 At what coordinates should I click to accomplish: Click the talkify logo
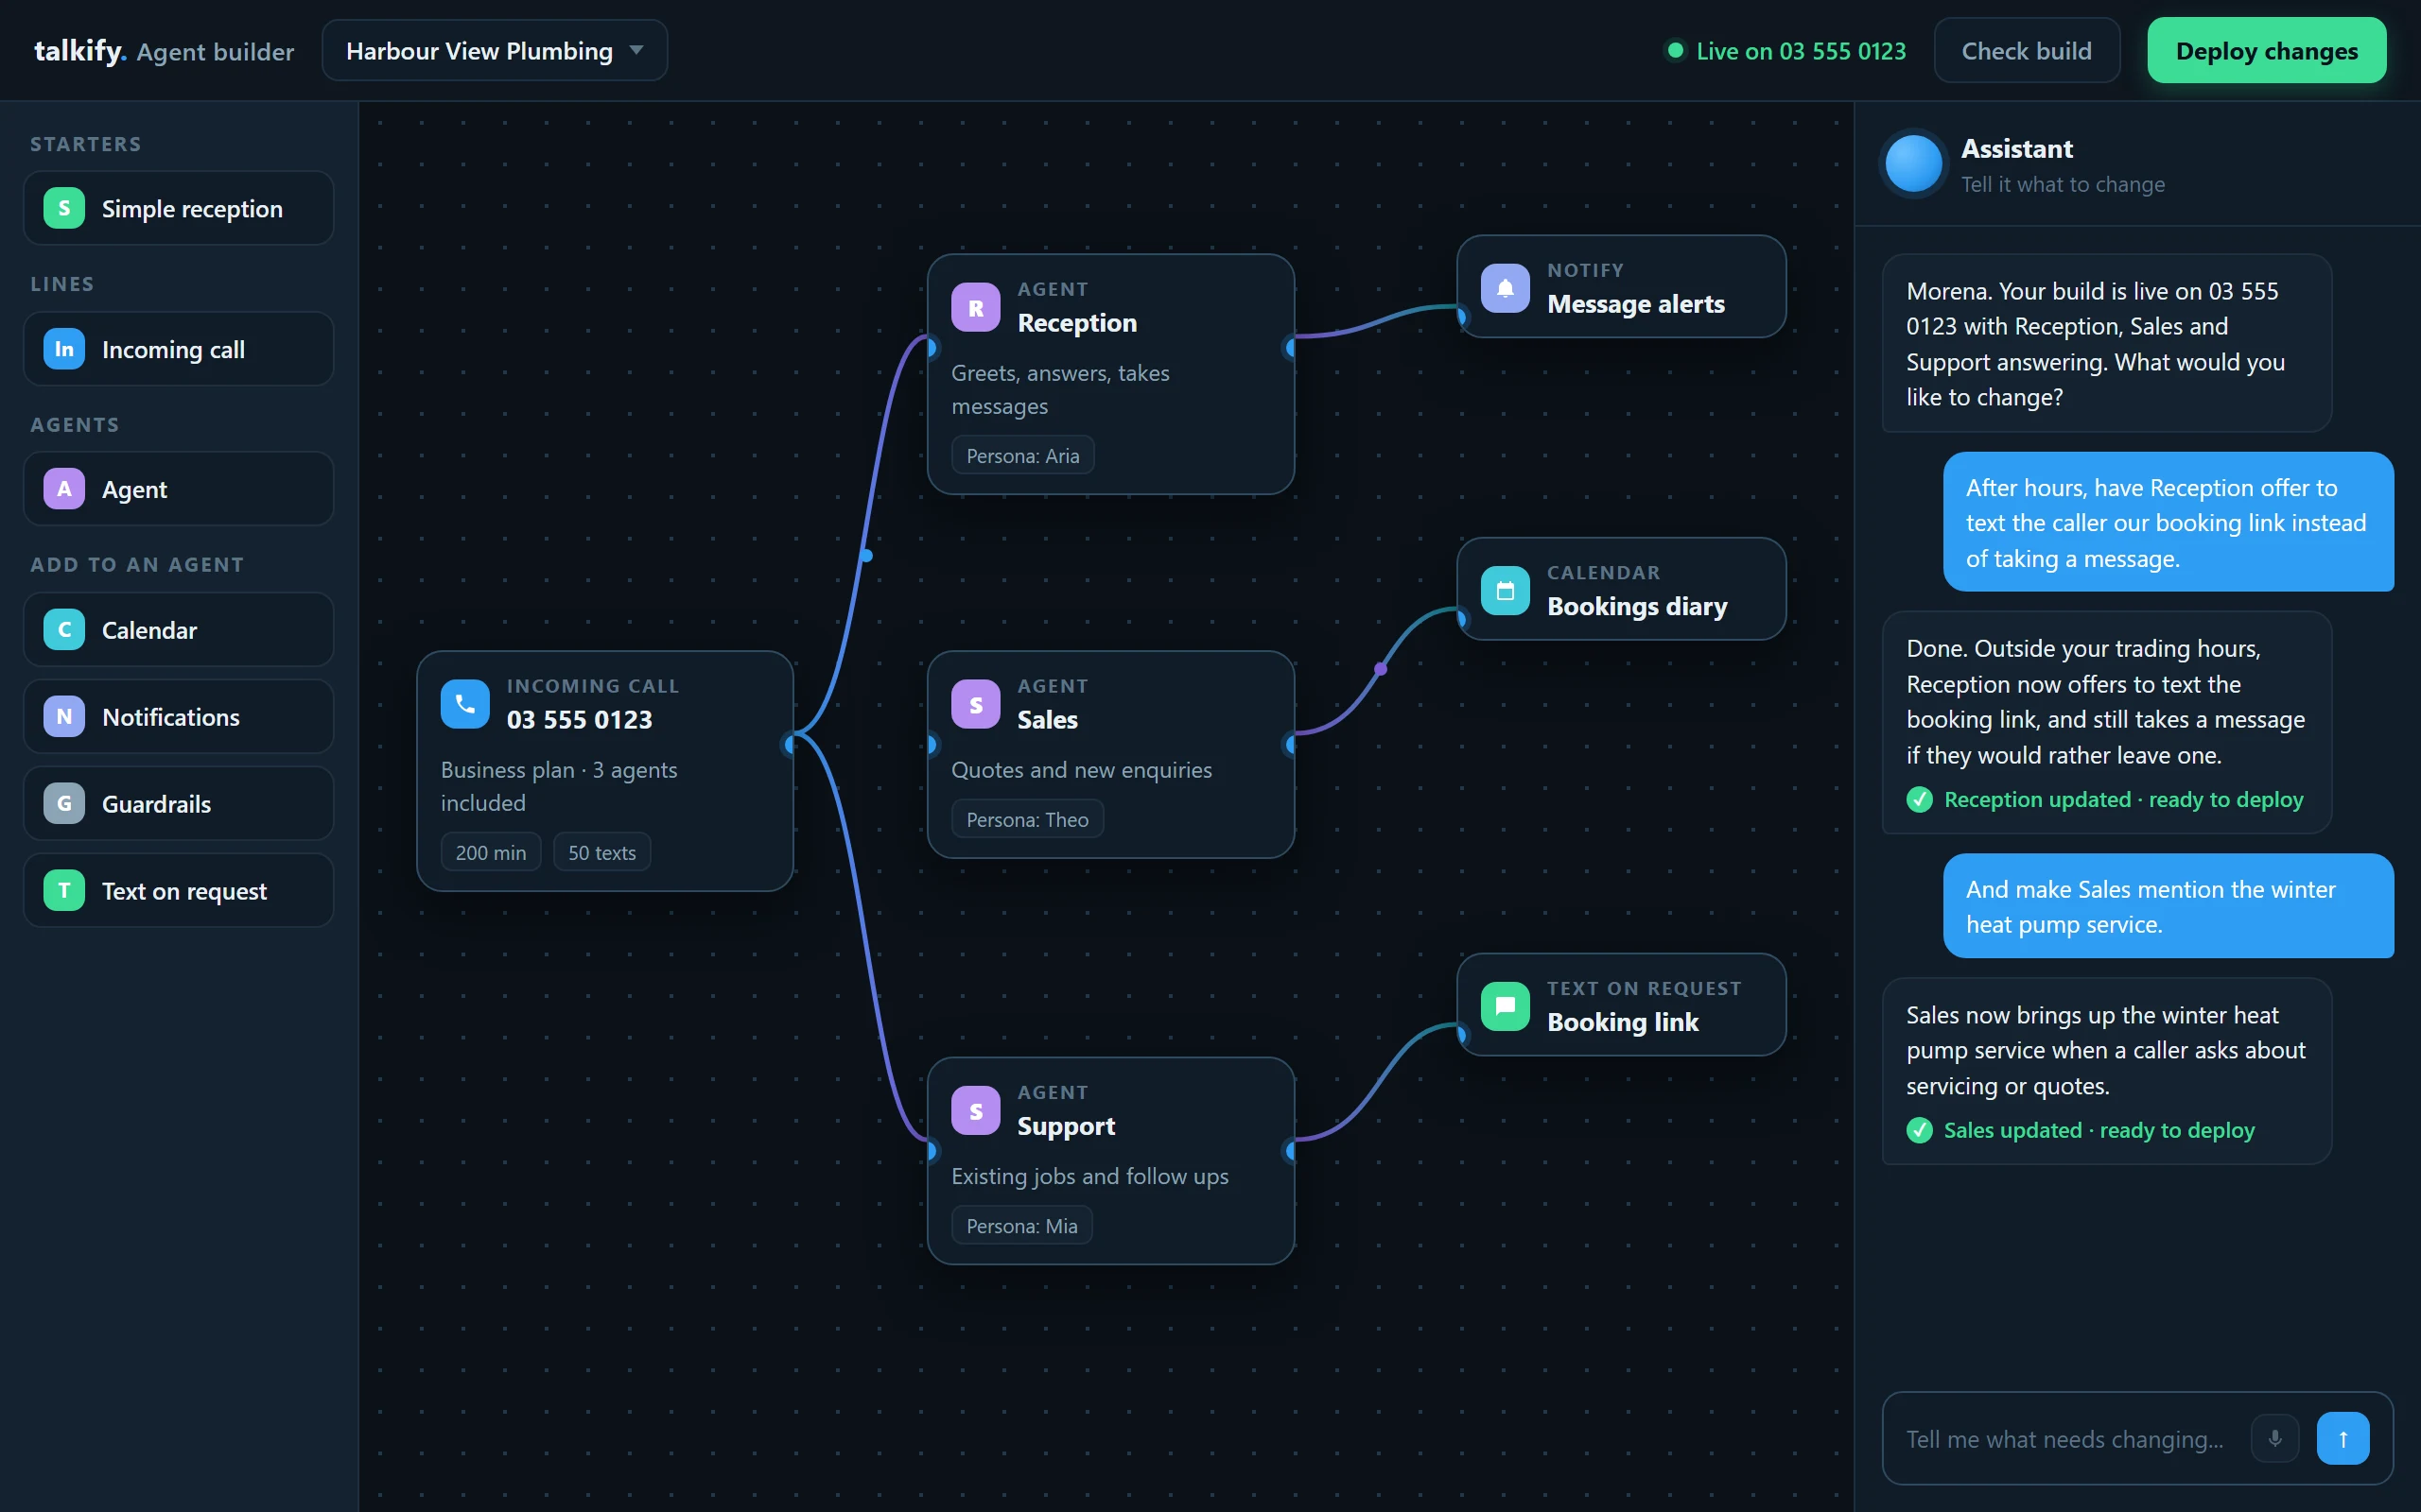[x=80, y=50]
